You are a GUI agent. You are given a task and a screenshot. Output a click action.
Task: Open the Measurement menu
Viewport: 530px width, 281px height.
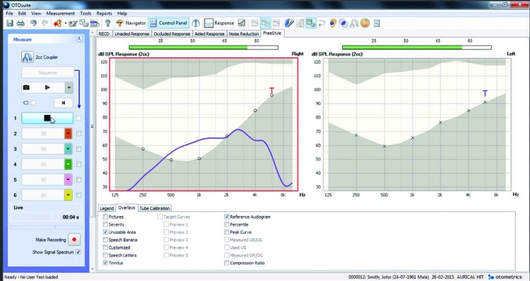(61, 14)
